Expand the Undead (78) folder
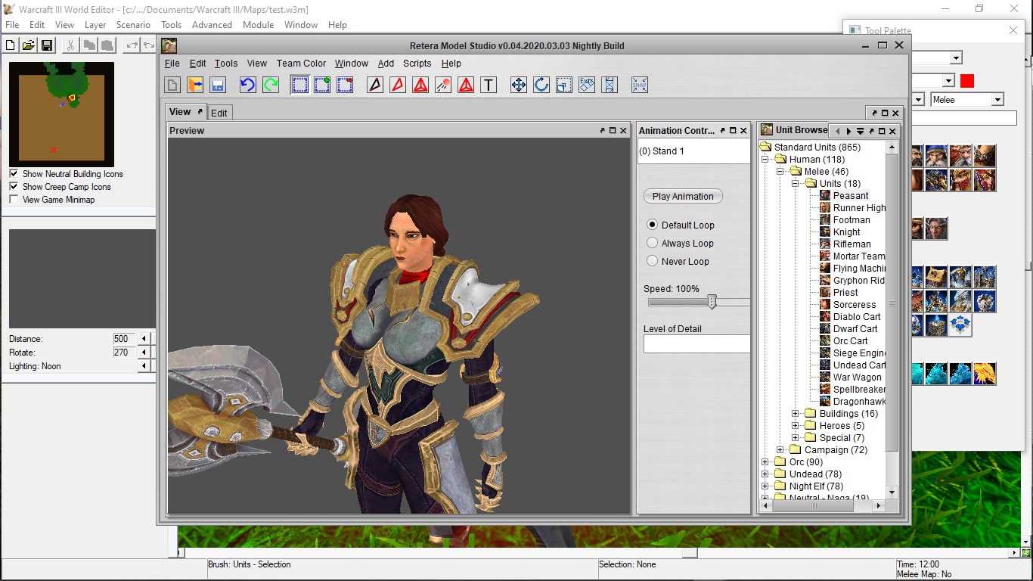1033x581 pixels. [x=765, y=474]
